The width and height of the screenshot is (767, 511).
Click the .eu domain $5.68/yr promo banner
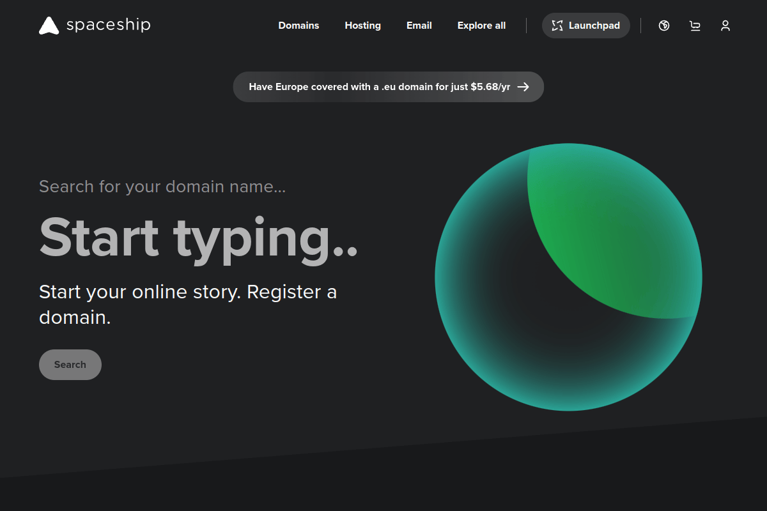(389, 87)
